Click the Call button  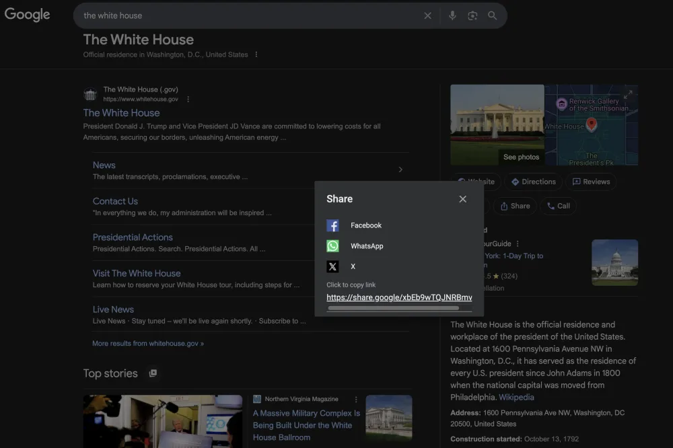[558, 206]
